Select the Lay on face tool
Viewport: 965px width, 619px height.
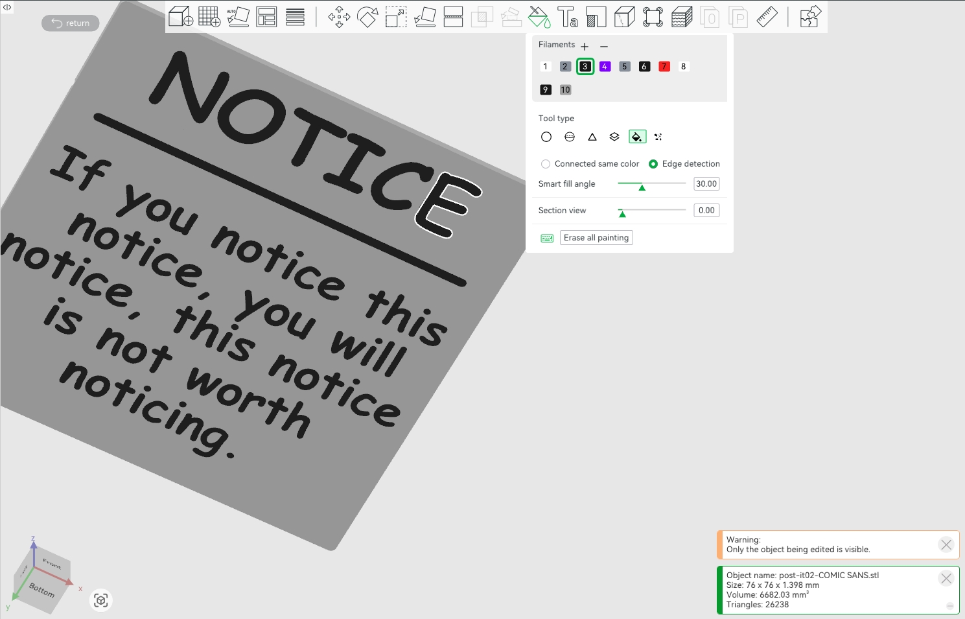424,16
